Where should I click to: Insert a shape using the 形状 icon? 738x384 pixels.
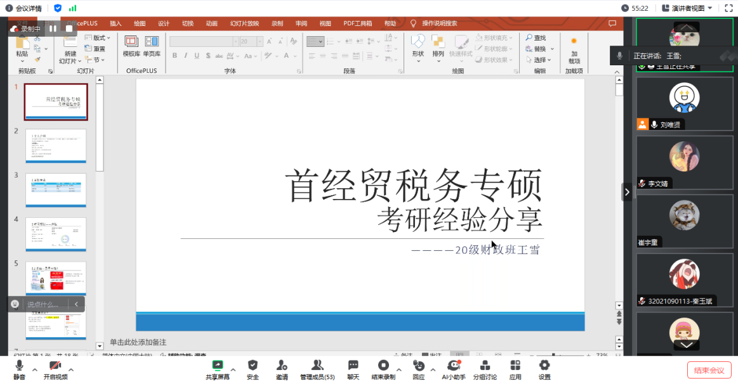[x=418, y=46]
